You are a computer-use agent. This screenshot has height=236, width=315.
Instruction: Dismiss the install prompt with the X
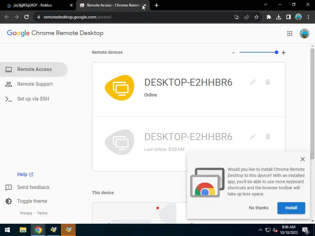coord(303,159)
